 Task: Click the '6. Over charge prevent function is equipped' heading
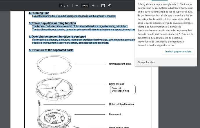[57, 36]
